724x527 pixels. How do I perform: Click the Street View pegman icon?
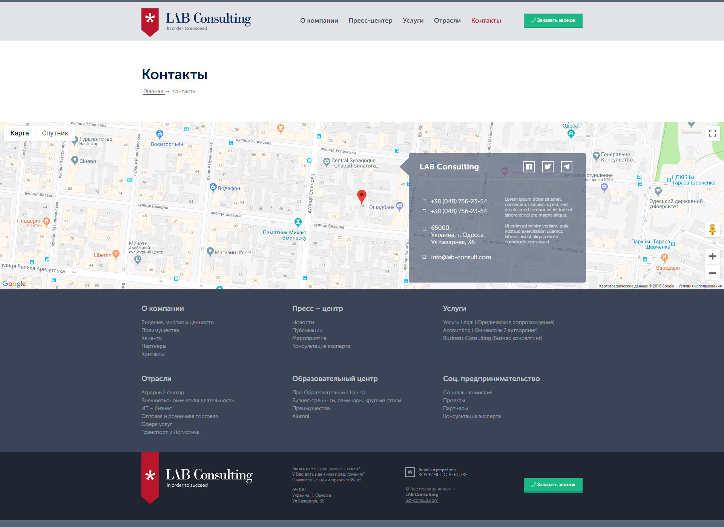(712, 230)
